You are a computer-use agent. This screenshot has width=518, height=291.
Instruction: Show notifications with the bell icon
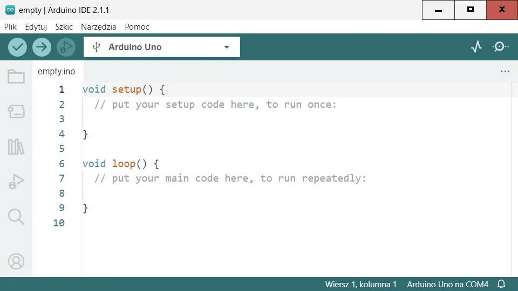coord(501,284)
